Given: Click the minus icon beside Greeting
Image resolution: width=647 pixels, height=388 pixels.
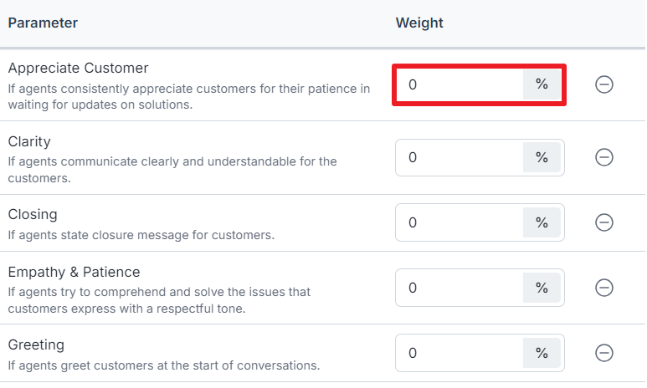Looking at the screenshot, I should 603,353.
